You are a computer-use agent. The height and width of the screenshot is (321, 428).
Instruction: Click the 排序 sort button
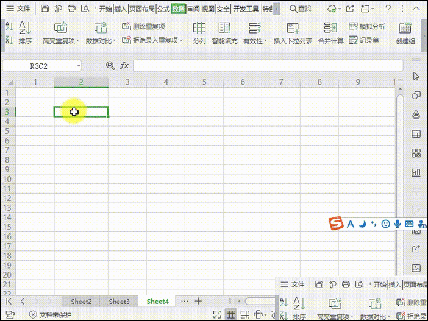tap(25, 33)
